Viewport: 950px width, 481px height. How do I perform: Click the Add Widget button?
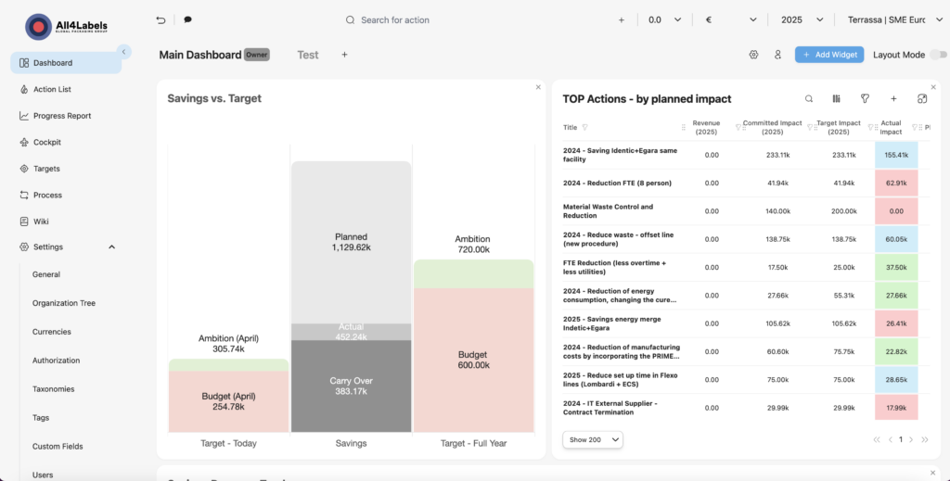(x=828, y=55)
